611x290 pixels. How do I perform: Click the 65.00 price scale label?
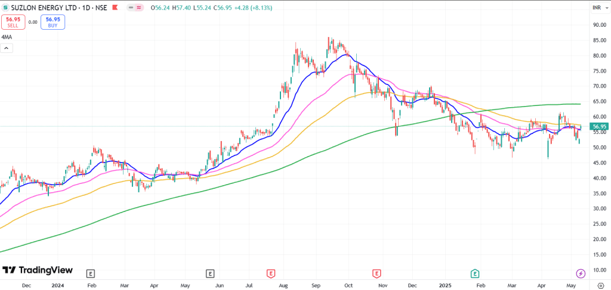pos(599,101)
